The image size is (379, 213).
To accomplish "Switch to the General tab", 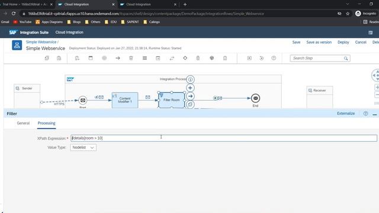I will click(x=23, y=123).
